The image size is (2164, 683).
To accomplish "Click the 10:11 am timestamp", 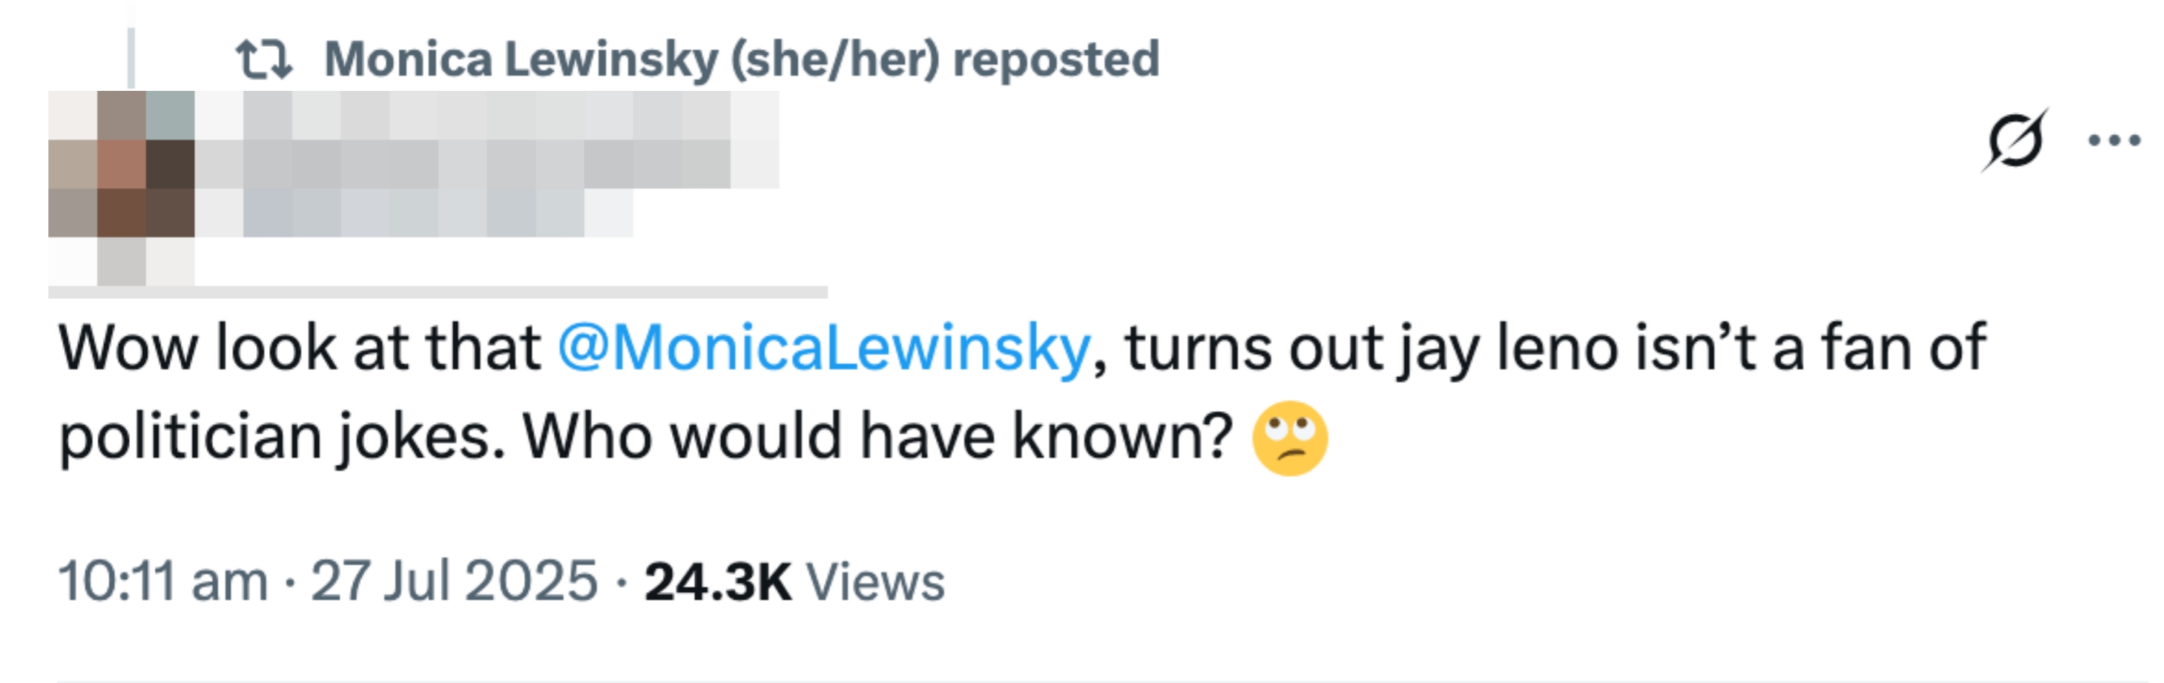I will pos(163,581).
